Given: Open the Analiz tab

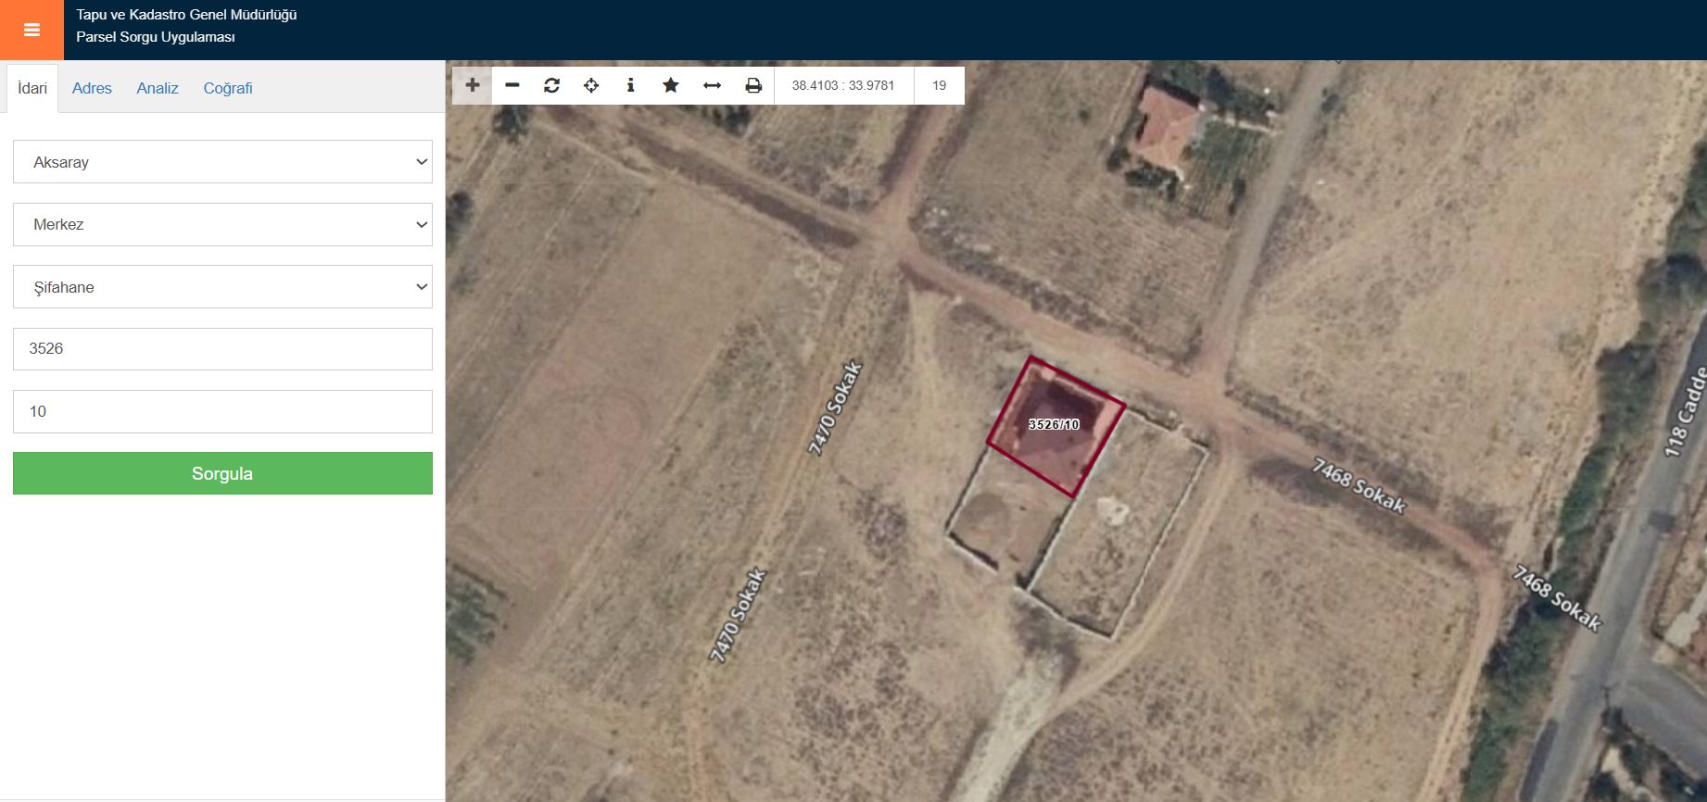Looking at the screenshot, I should [x=158, y=88].
